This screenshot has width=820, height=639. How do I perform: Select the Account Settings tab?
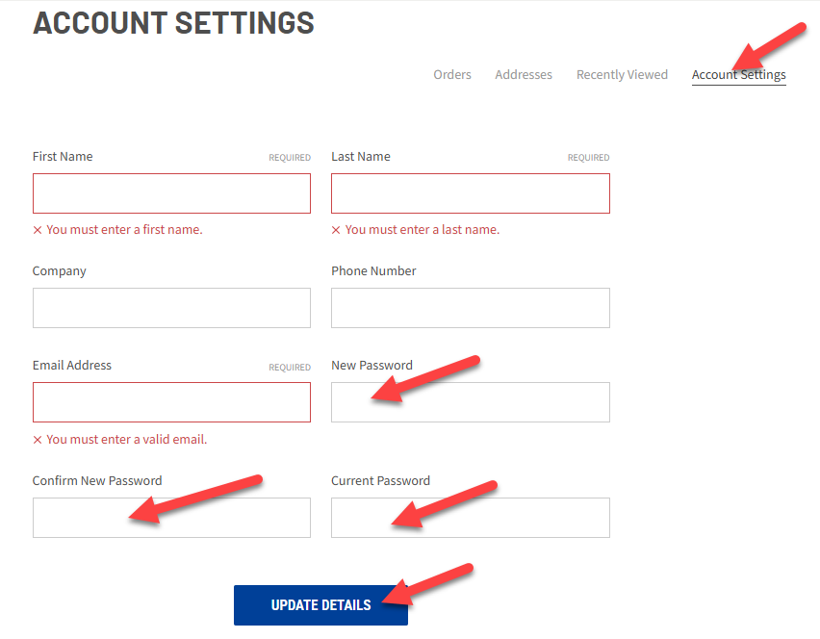[x=738, y=74]
